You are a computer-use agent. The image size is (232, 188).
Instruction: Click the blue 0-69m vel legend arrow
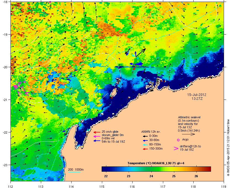click(97, 141)
